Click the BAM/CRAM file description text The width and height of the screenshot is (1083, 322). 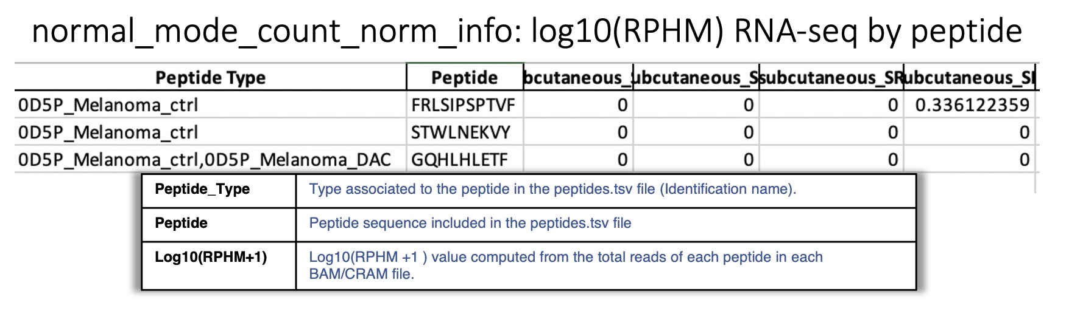[566, 265]
